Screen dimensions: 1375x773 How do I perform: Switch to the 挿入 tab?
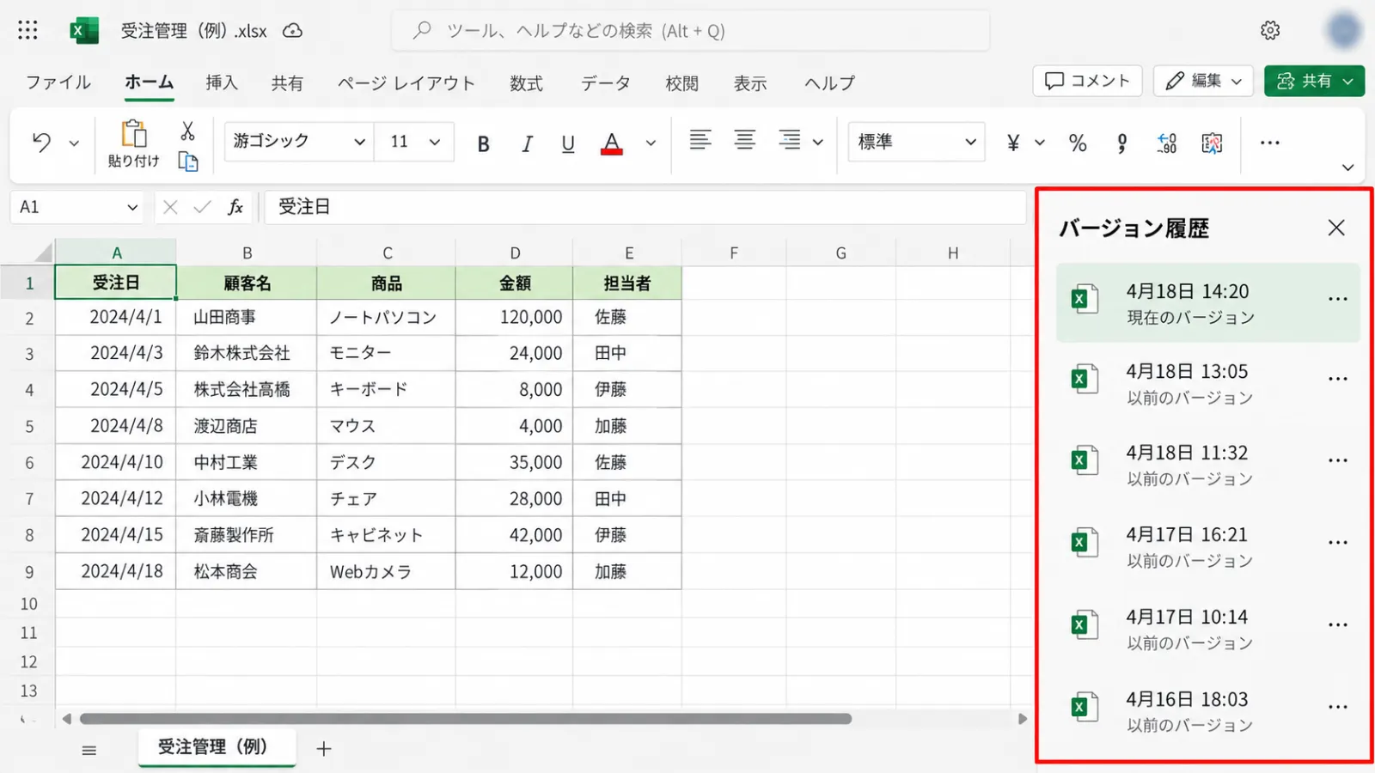[222, 82]
